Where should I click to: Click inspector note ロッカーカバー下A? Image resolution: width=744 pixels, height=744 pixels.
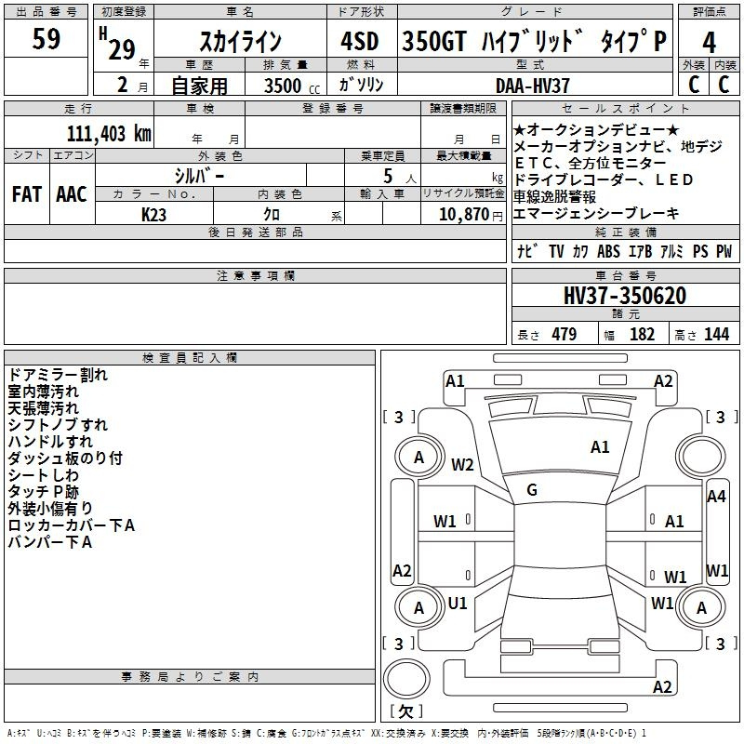tap(72, 525)
